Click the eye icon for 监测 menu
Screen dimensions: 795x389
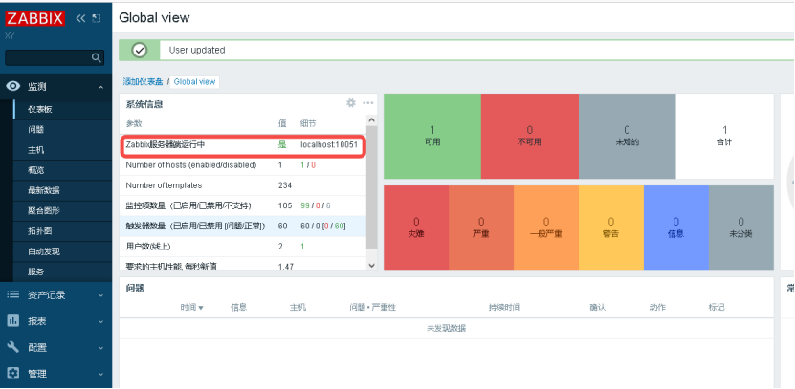pos(13,87)
